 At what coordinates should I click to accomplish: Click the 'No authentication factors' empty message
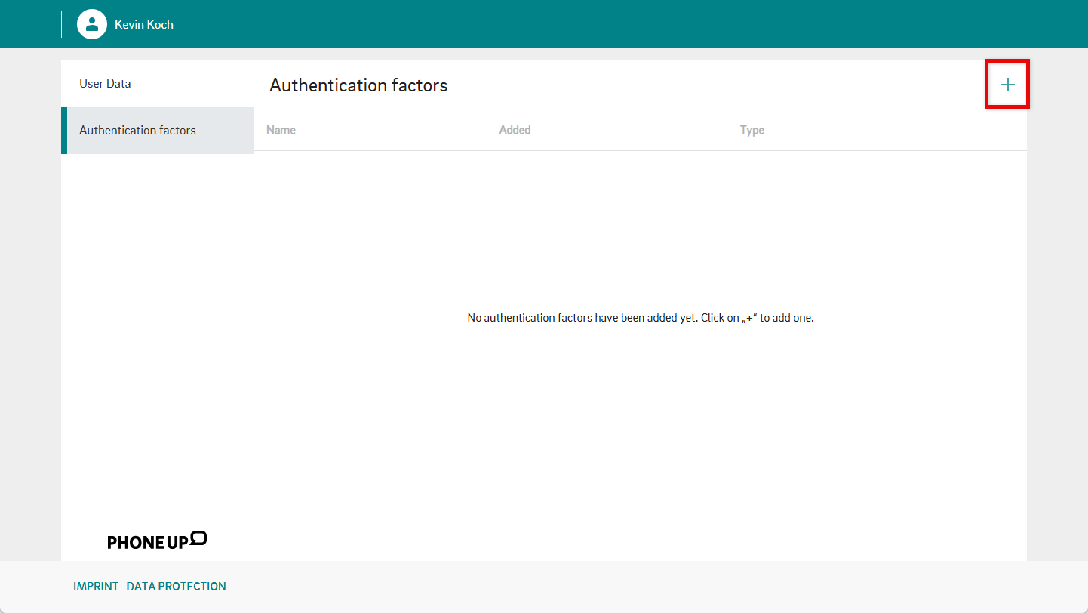[640, 318]
